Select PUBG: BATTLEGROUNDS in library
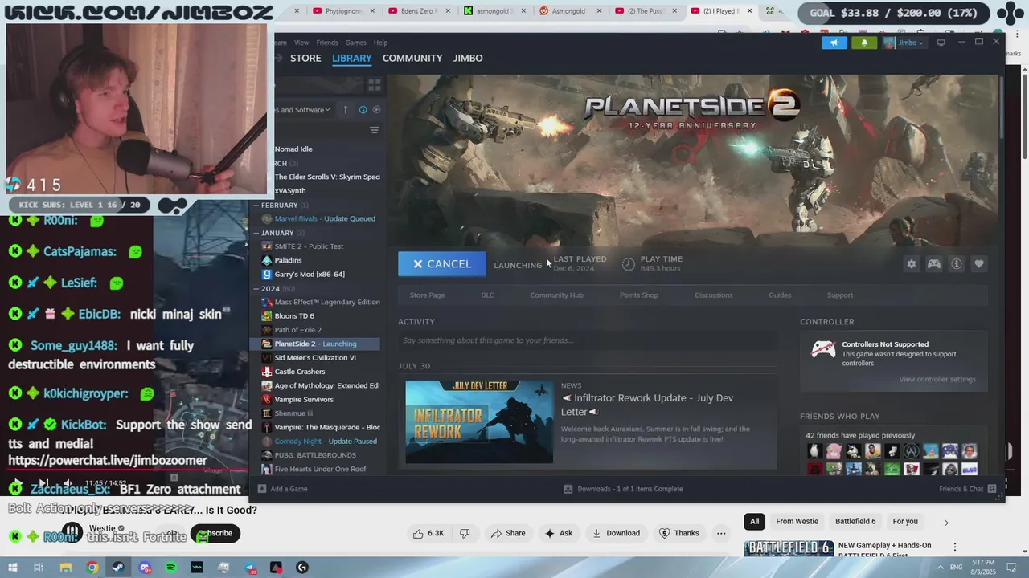This screenshot has height=578, width=1029. point(315,455)
